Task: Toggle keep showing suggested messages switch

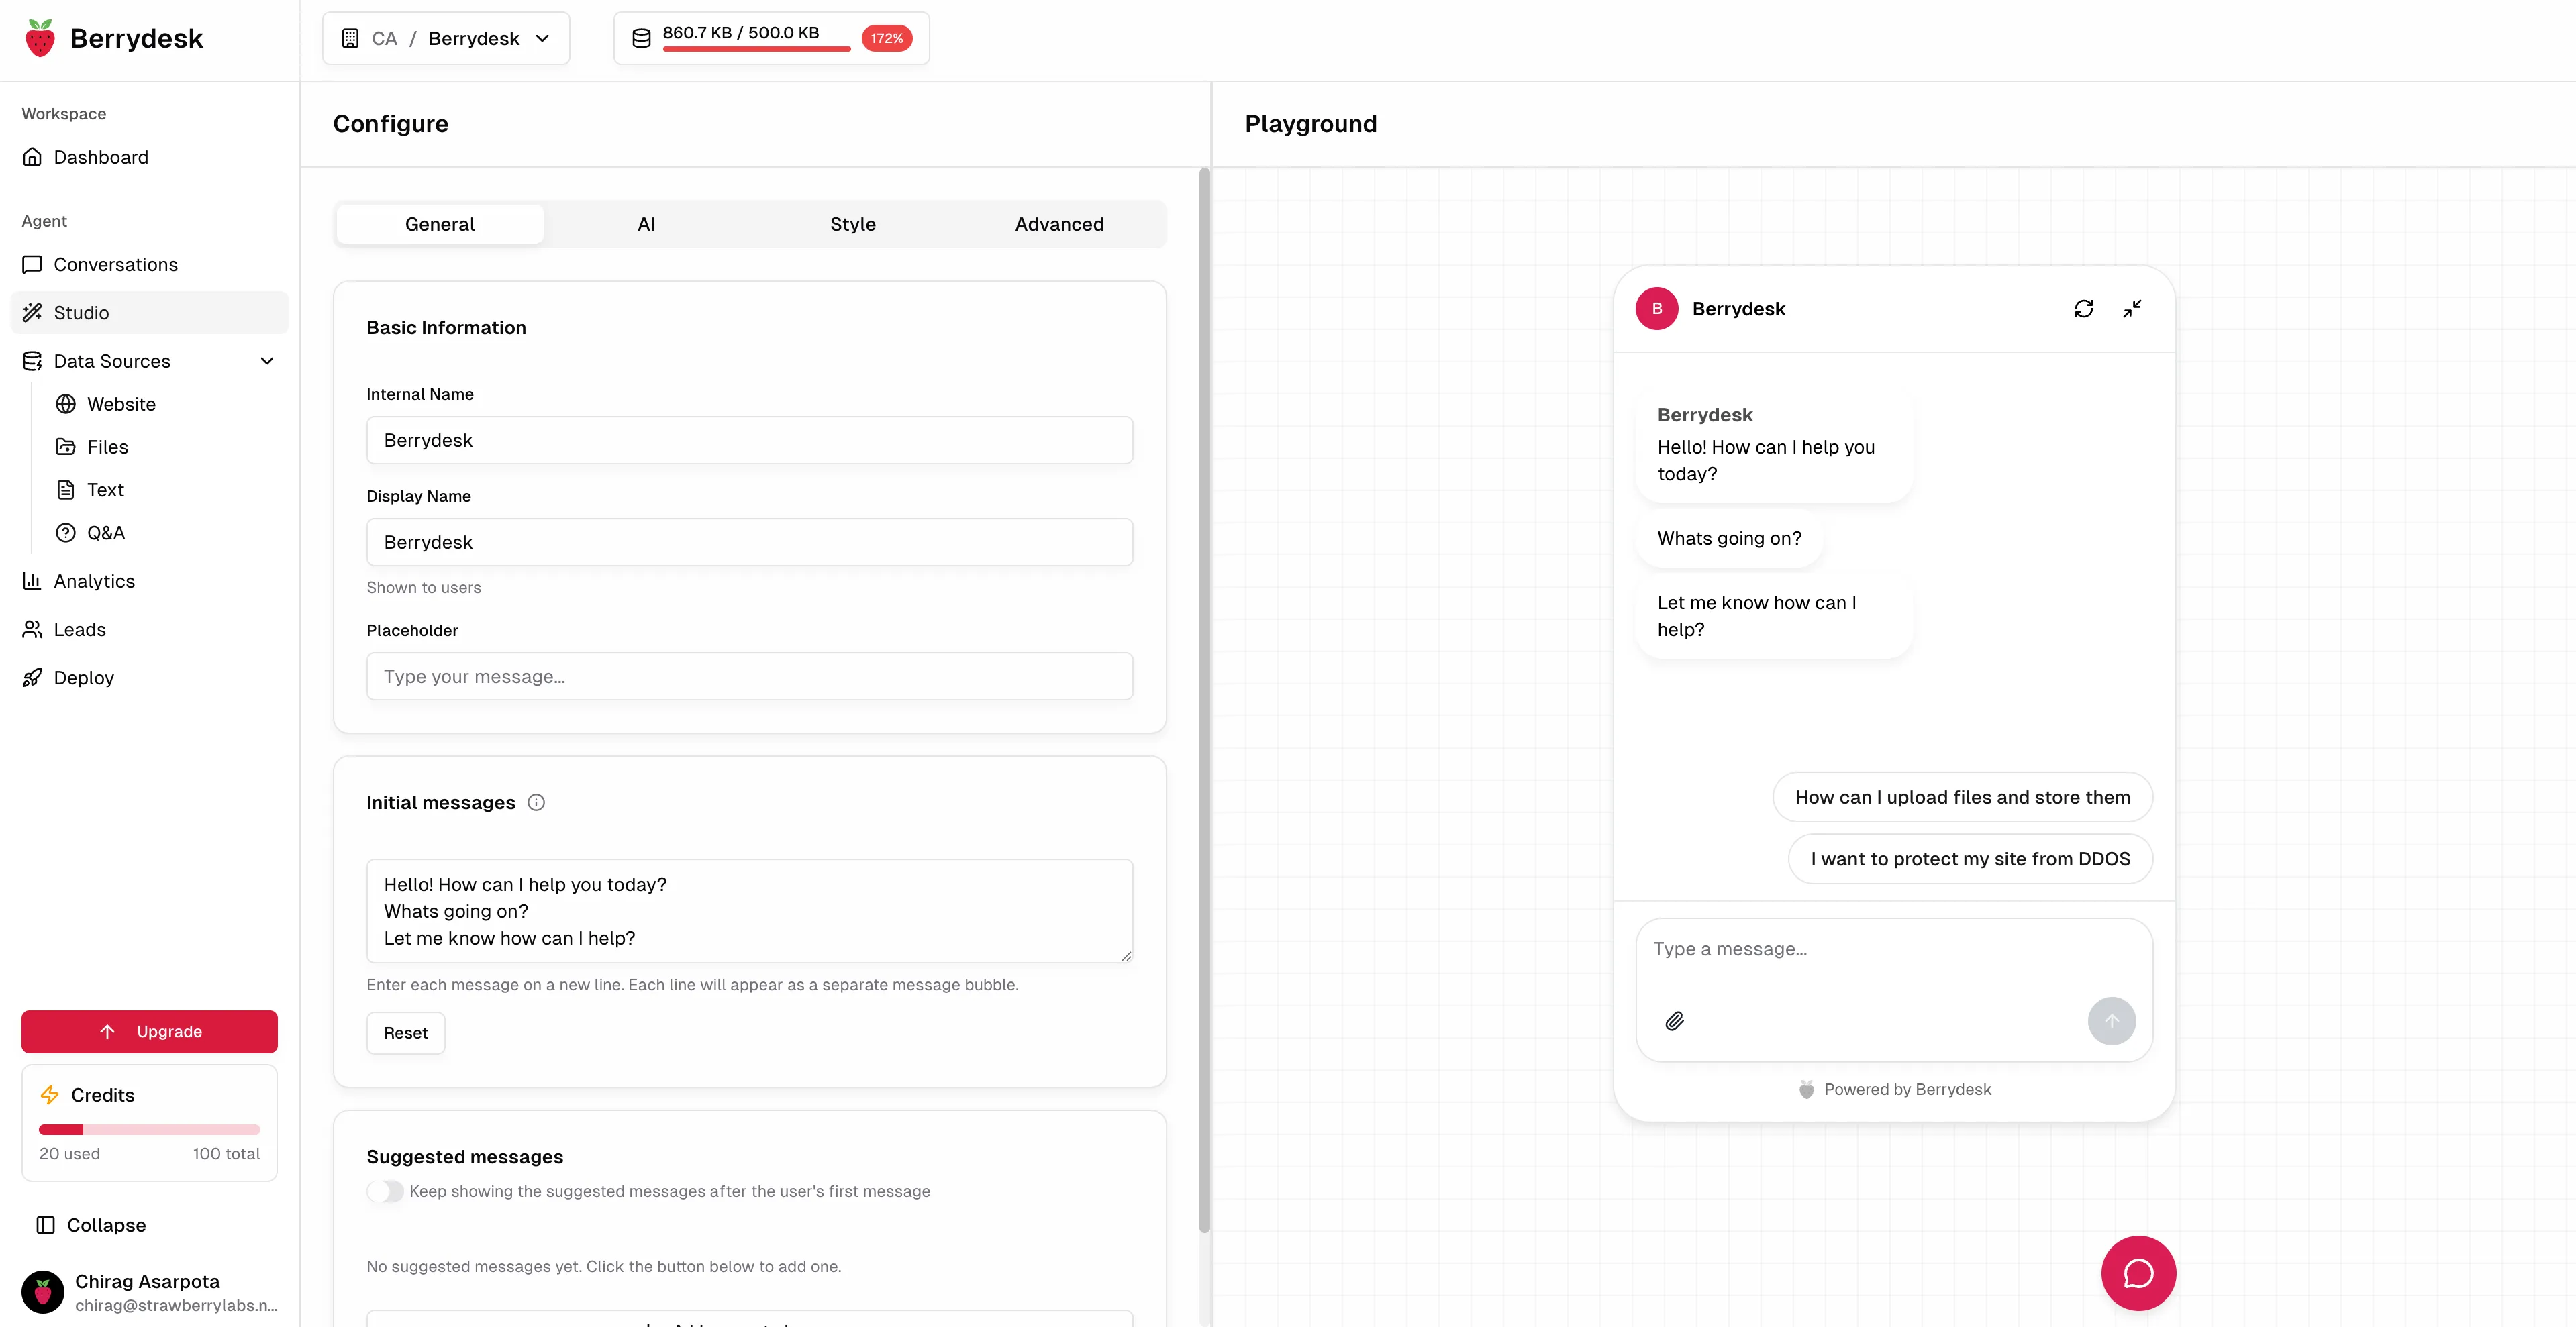Action: pos(385,1191)
